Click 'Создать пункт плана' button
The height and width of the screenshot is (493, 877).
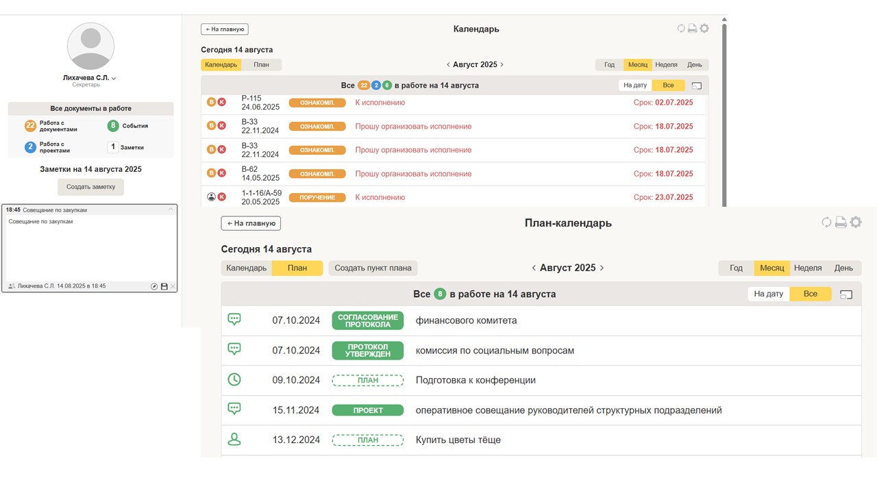pos(373,268)
